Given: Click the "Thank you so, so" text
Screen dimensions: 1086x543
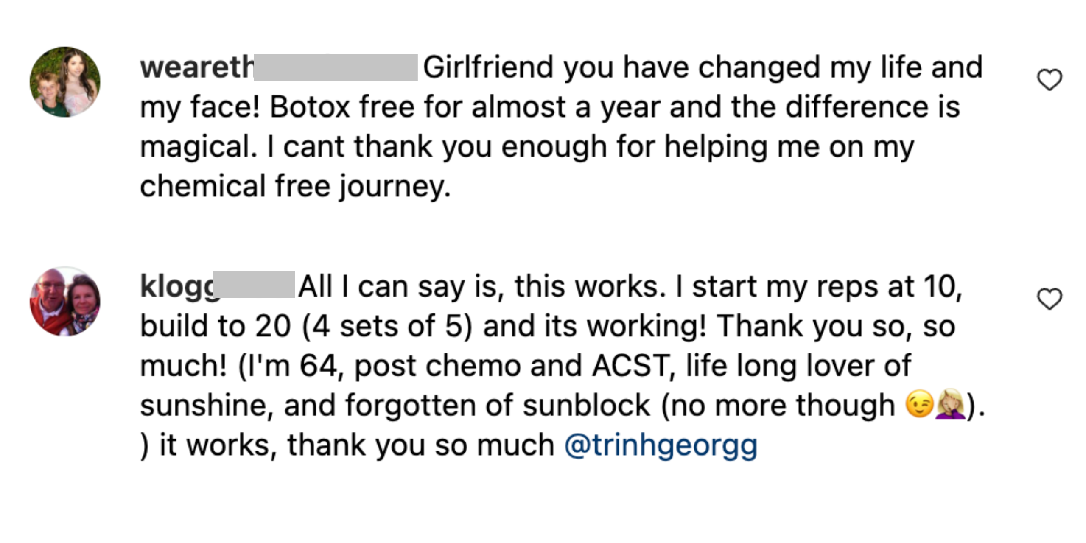Looking at the screenshot, I should 836,327.
